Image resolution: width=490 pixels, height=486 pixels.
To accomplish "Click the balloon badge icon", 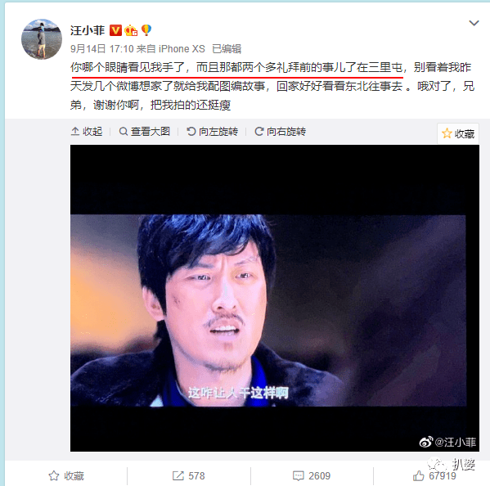I will tap(146, 30).
